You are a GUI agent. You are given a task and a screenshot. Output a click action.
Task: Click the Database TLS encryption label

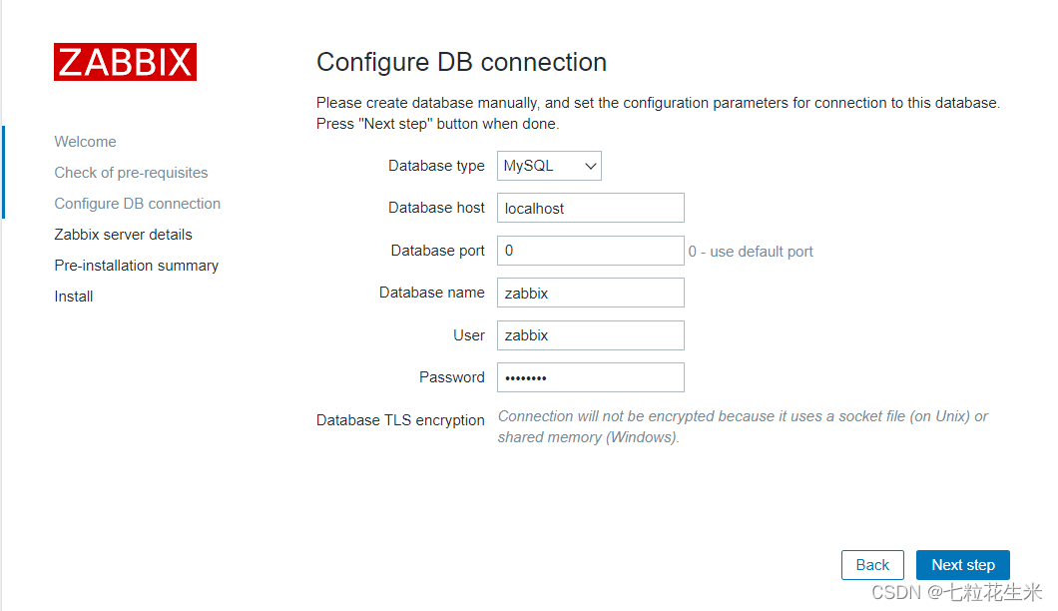point(400,419)
